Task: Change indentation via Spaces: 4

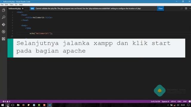Action: tap(165, 101)
